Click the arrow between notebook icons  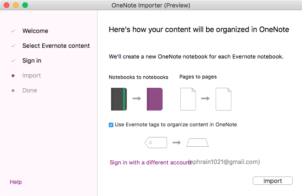(137, 98)
